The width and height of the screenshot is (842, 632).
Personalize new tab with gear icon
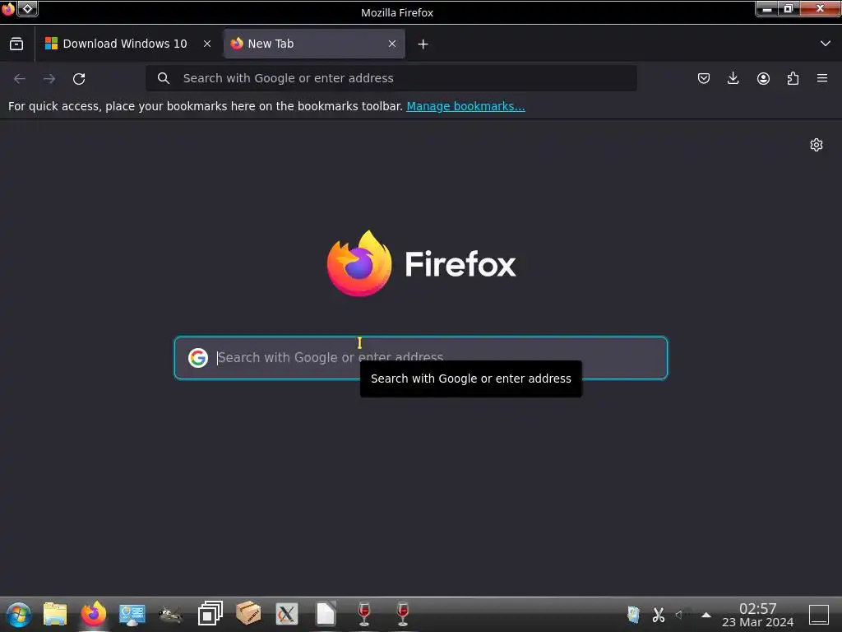(817, 145)
